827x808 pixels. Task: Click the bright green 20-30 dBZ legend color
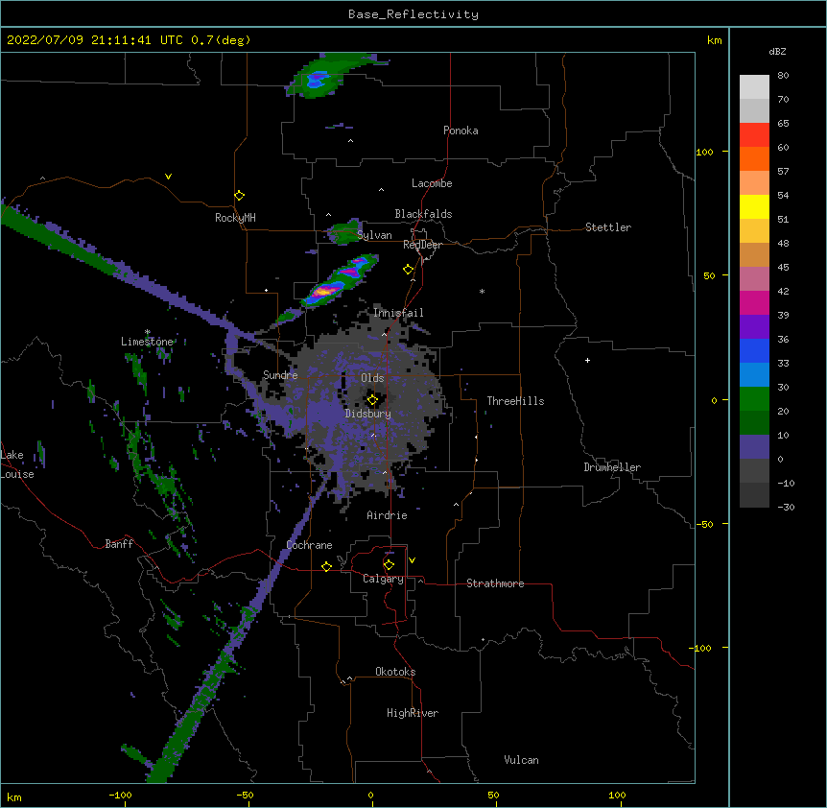pyautogui.click(x=754, y=399)
